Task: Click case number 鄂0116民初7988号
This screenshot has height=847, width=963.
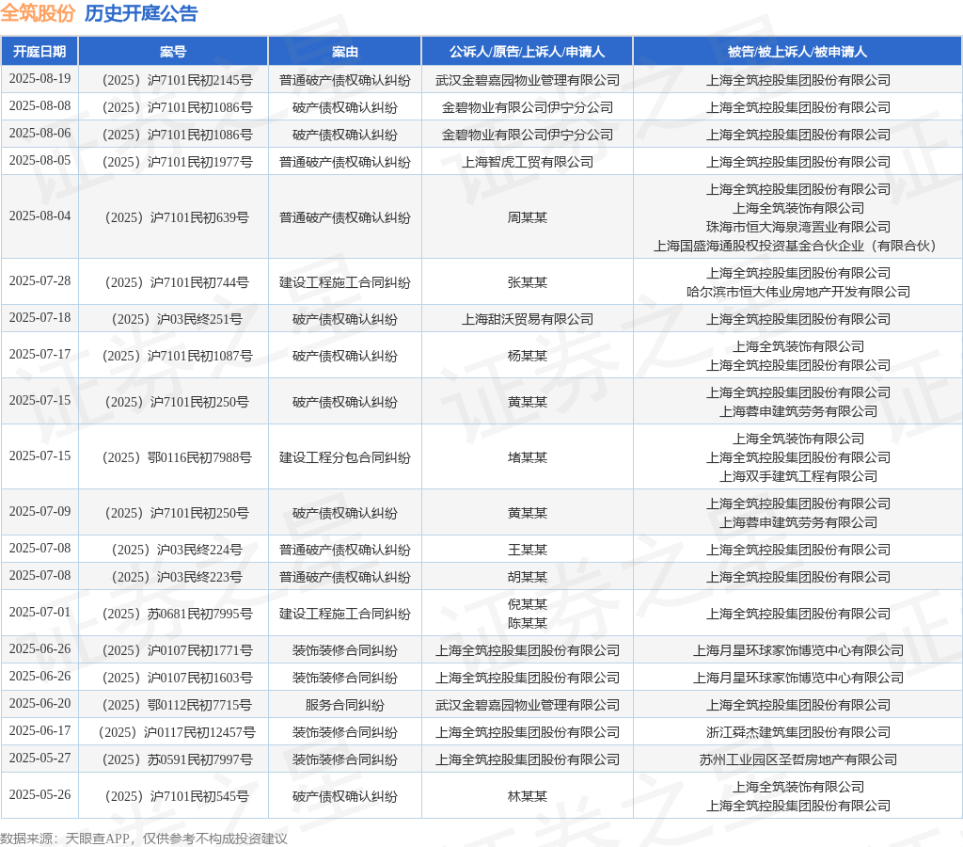Action: [x=178, y=457]
